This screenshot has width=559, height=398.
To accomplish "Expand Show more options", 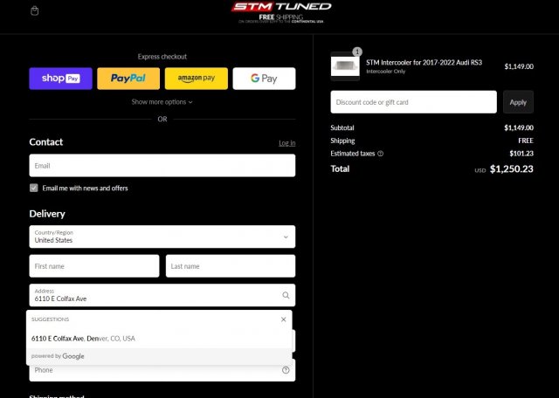I will point(162,102).
